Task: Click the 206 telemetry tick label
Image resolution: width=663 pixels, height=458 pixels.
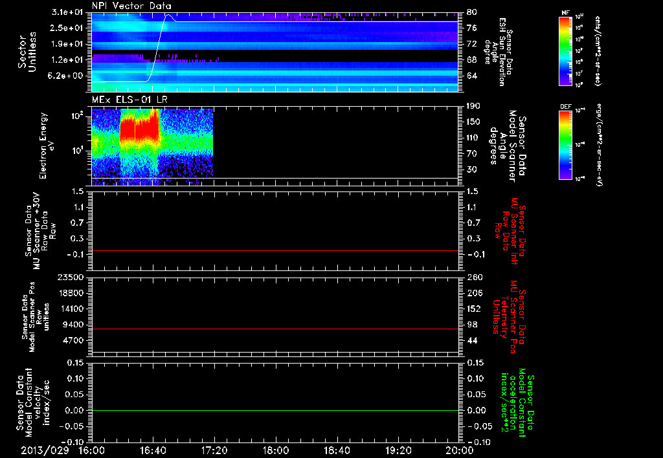Action: tap(475, 293)
